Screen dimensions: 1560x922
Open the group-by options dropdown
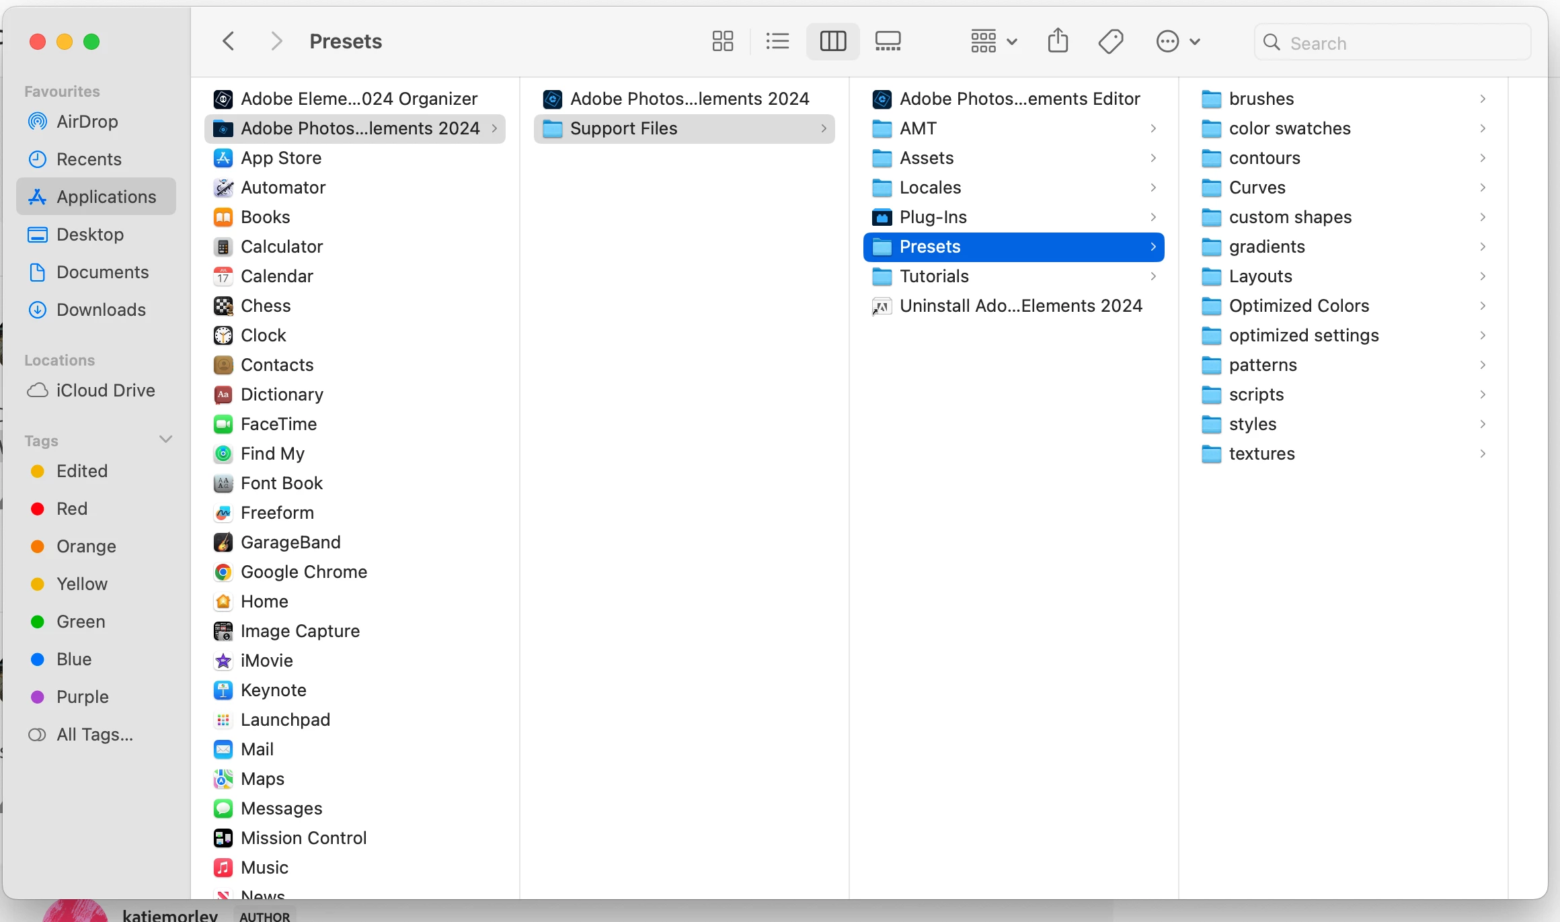[x=993, y=42]
